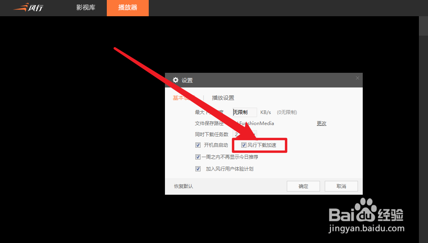Toggle the 一周之内不再显示今日推荐 checkbox

(x=198, y=157)
